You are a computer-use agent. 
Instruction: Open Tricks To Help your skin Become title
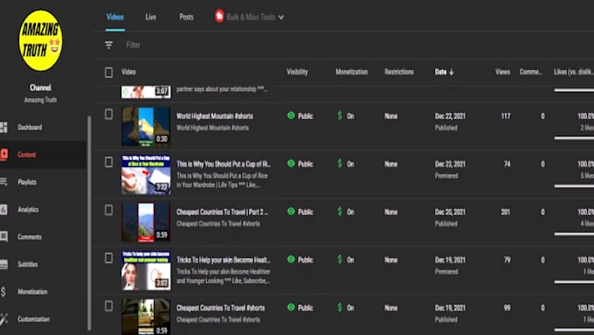223,260
